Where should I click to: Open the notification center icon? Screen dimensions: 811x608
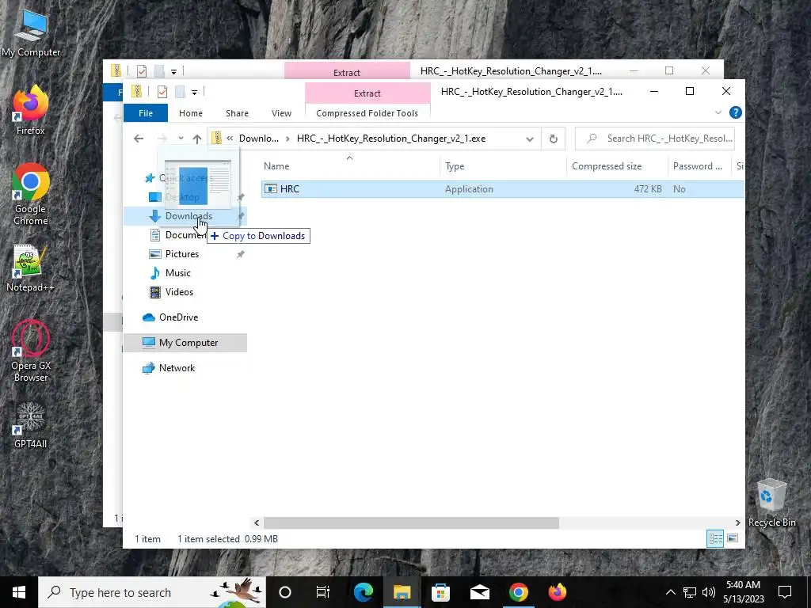point(785,592)
